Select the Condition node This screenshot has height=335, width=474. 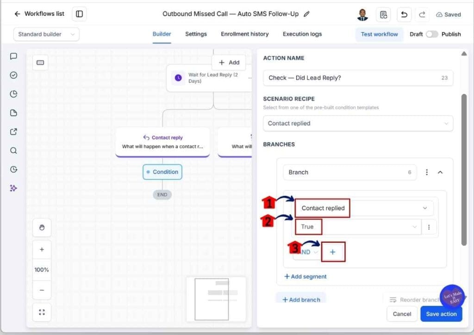162,172
